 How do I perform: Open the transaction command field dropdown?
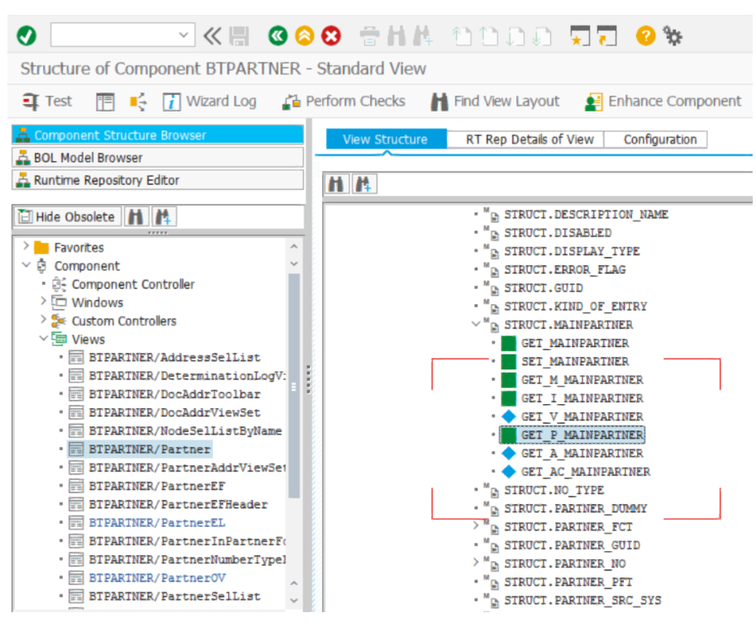183,36
